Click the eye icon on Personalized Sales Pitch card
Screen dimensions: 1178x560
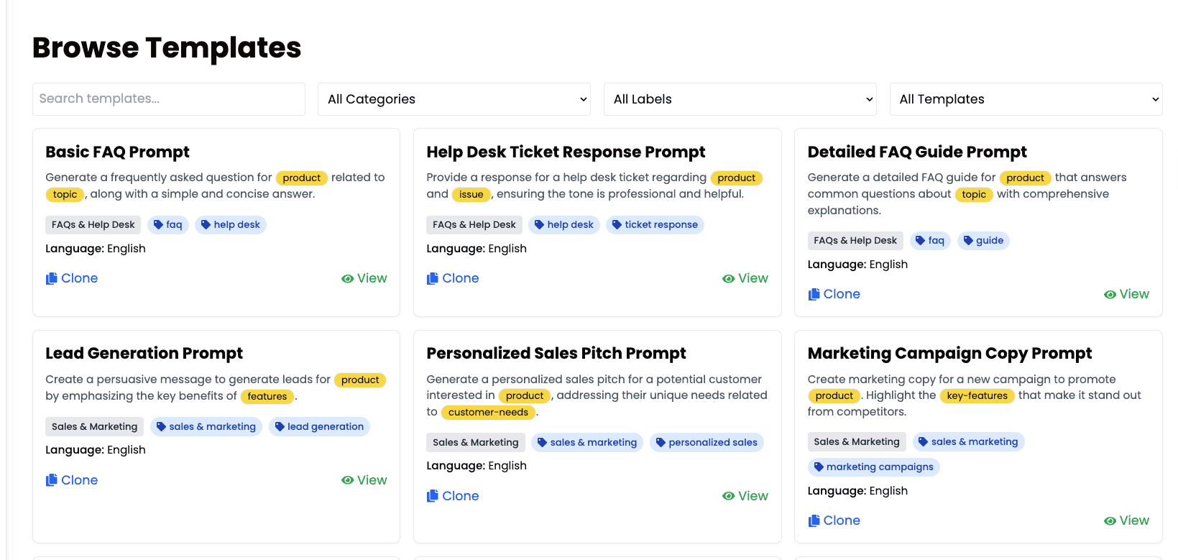[x=729, y=496]
